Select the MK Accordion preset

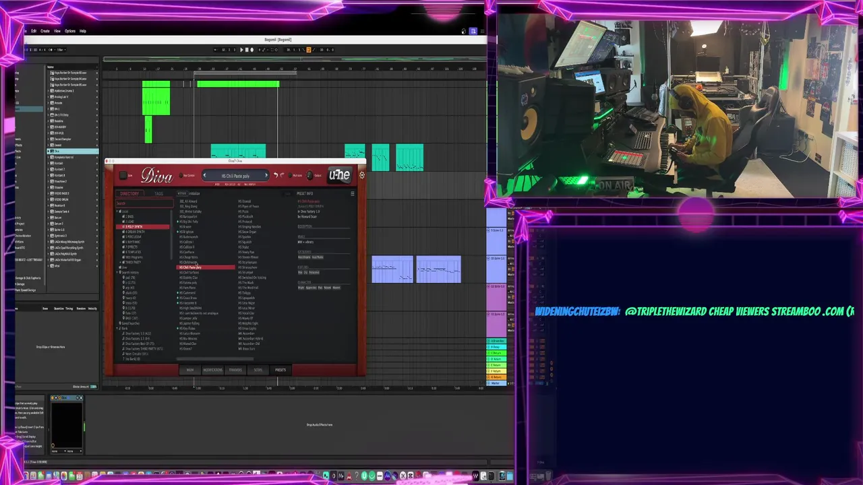(x=246, y=333)
